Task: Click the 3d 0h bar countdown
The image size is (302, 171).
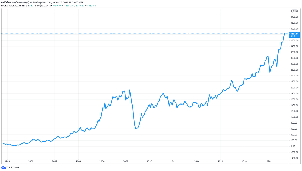Action: coord(294,36)
